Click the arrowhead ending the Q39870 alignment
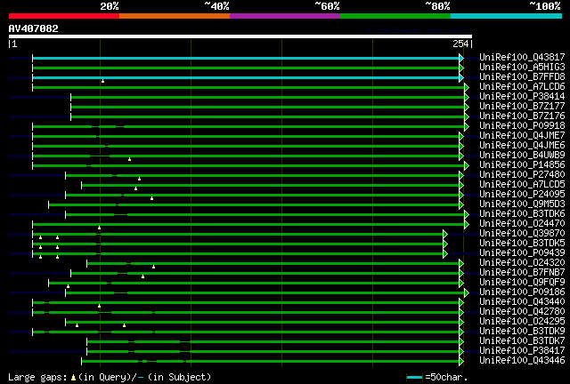Viewport: 570px width, 384px height. pyautogui.click(x=445, y=234)
